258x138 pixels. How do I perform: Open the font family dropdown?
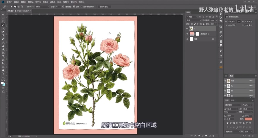tap(233, 105)
